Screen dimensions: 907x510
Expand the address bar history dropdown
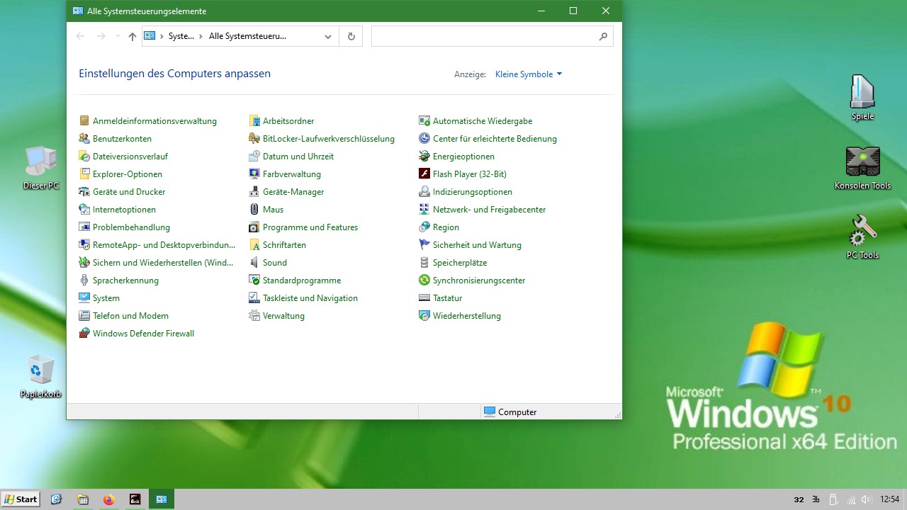tap(327, 37)
